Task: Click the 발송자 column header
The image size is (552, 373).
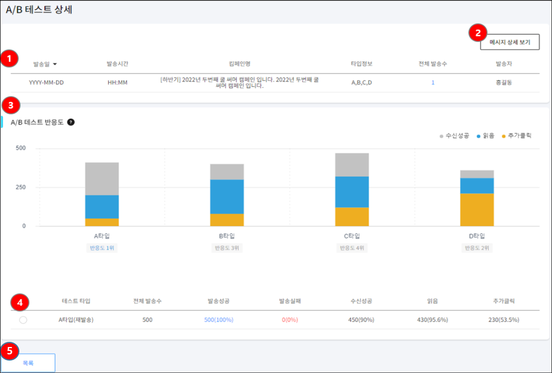Action: click(x=504, y=64)
